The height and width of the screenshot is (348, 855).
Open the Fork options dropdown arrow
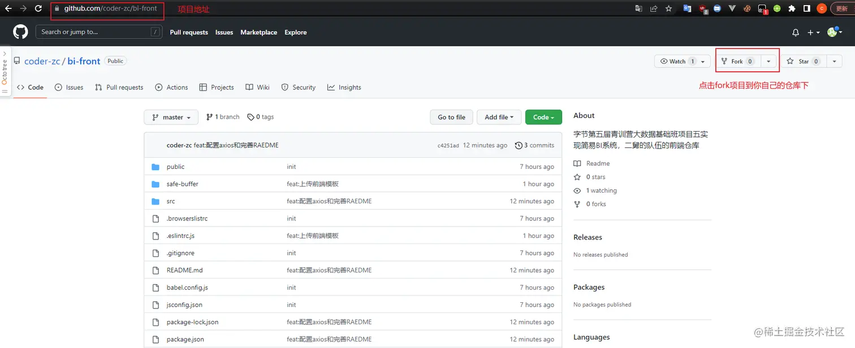tap(768, 61)
